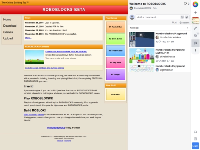Viewport: 200px width, 150px height.
Task: Open Create and Move spheres contest link
Action: [x=66, y=51]
